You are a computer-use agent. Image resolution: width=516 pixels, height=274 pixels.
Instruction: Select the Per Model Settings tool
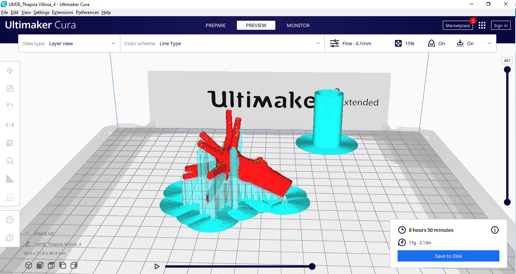pyautogui.click(x=10, y=143)
